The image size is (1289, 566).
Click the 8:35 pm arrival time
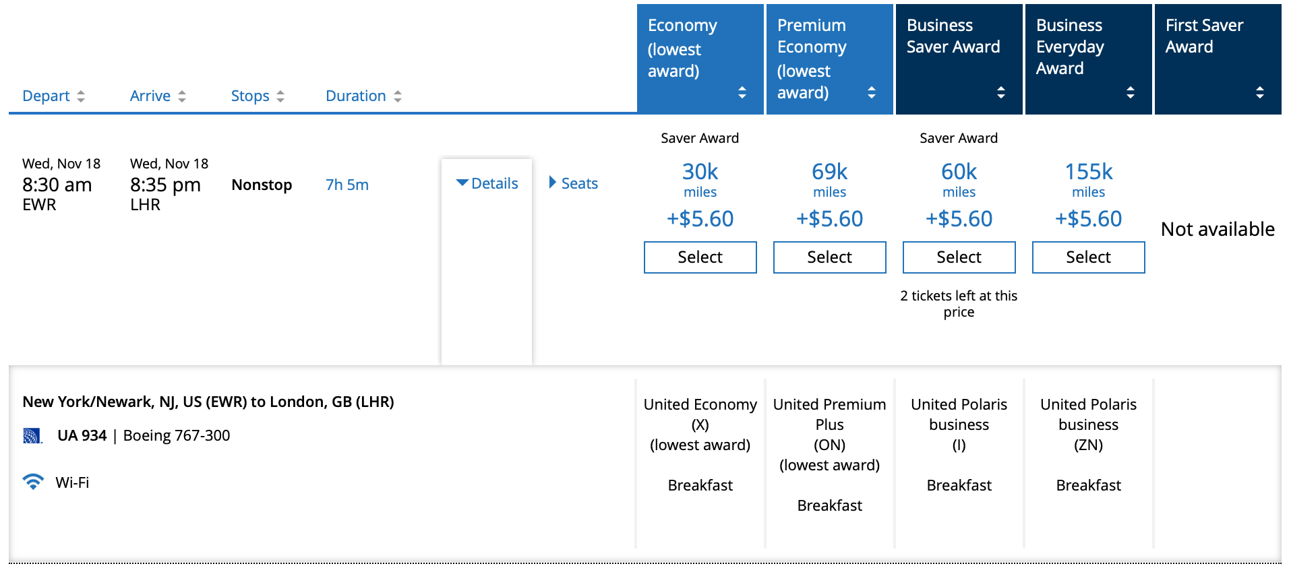[x=165, y=185]
